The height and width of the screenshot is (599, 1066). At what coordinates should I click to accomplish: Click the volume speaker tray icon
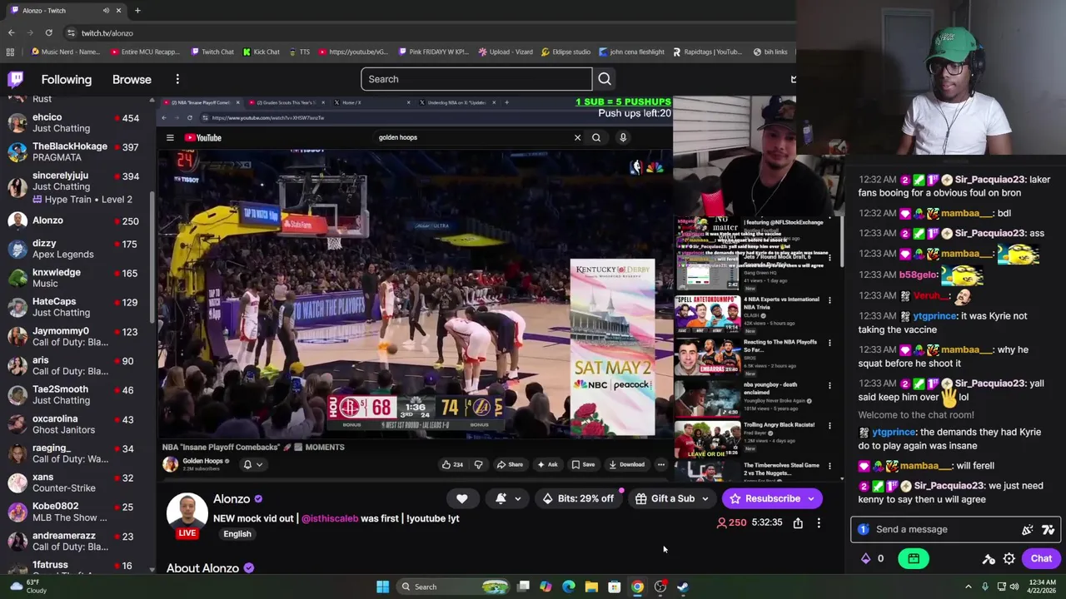click(1014, 587)
